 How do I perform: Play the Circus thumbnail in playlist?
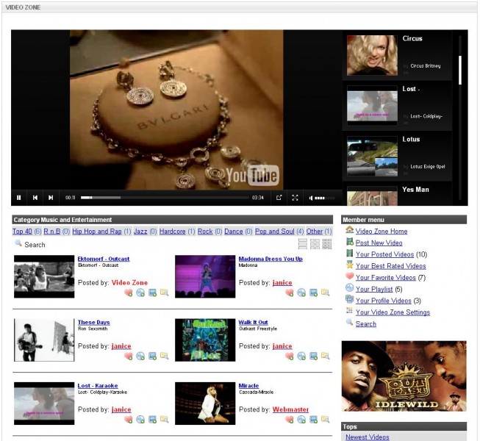coord(372,55)
